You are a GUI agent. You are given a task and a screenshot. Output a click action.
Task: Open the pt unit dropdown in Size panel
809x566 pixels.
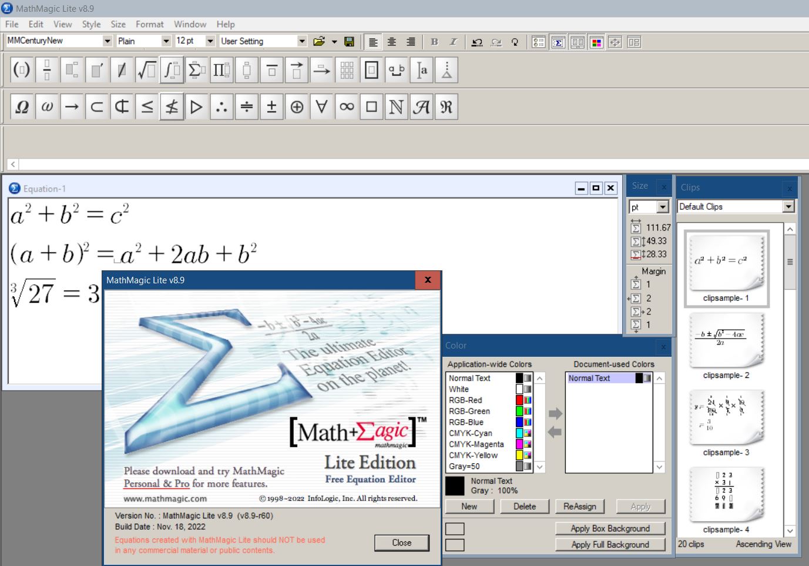point(663,207)
